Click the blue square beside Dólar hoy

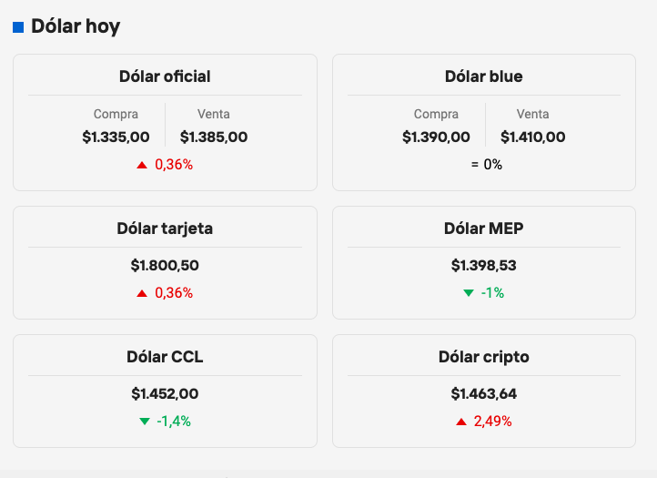pos(18,27)
